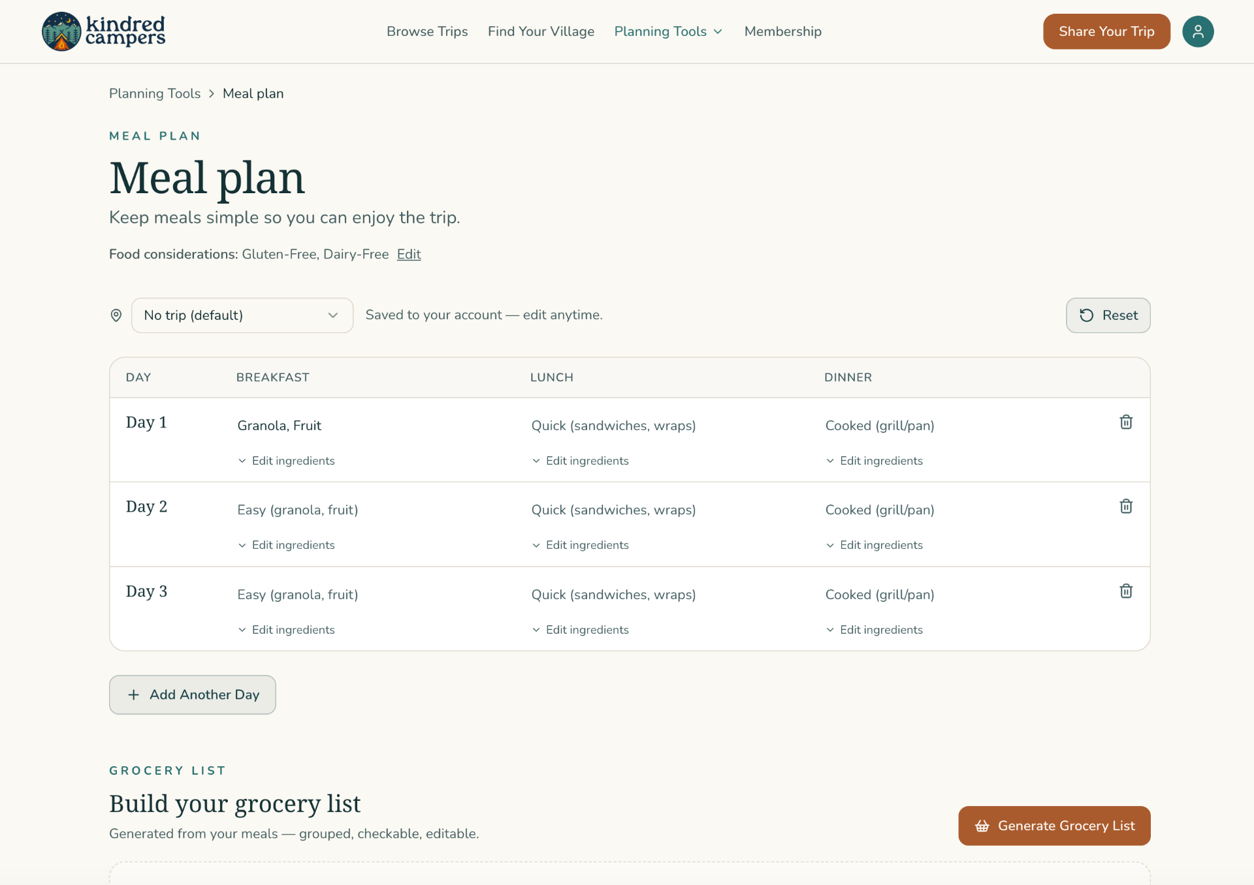Screen dimensions: 1254x885
Task: Click the location pin icon beside trip selector
Action: [x=116, y=315]
